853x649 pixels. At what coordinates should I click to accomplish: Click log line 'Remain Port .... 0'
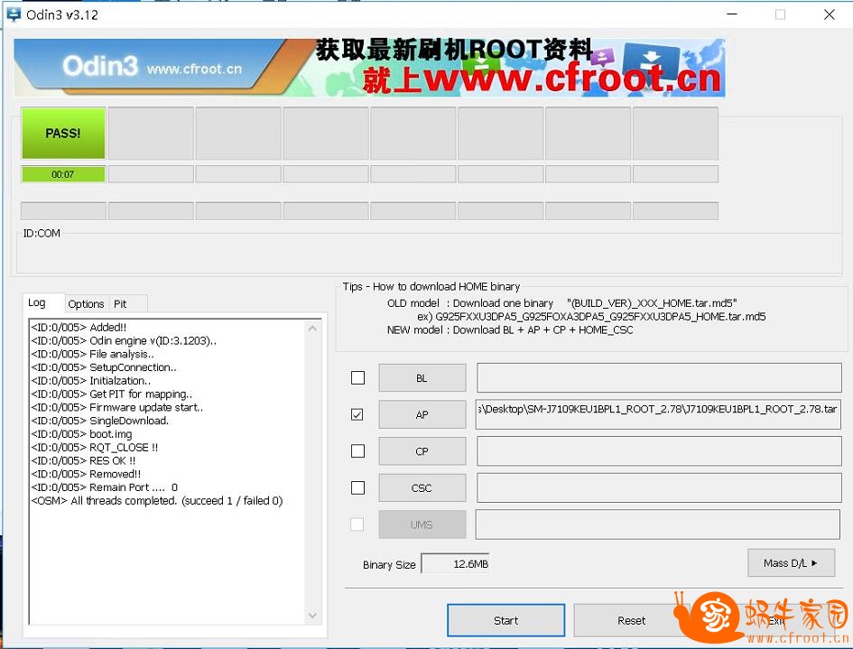(x=105, y=487)
